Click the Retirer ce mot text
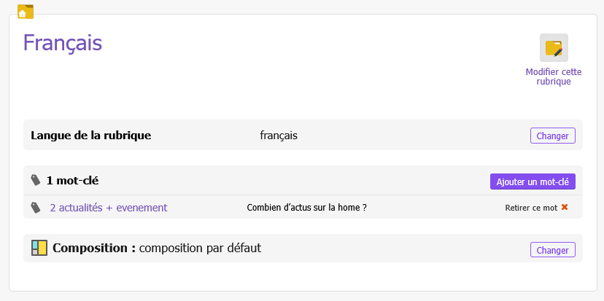Viewport: 604px width, 301px height. pyautogui.click(x=531, y=208)
